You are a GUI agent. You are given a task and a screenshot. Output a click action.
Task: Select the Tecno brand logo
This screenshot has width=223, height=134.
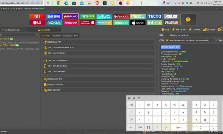(x=155, y=17)
